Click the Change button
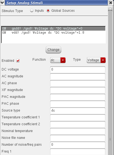 (53, 50)
